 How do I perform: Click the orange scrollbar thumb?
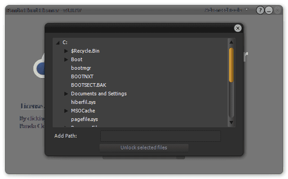click(x=231, y=65)
